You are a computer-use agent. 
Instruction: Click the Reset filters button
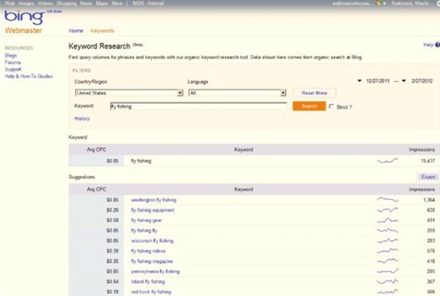click(314, 93)
